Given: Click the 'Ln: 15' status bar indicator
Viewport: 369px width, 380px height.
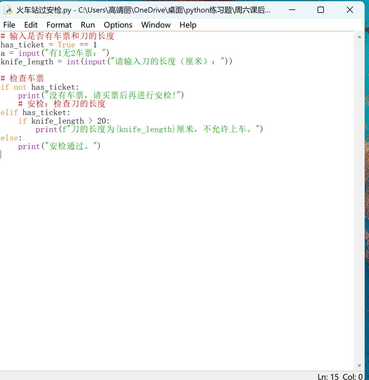Looking at the screenshot, I should (328, 376).
